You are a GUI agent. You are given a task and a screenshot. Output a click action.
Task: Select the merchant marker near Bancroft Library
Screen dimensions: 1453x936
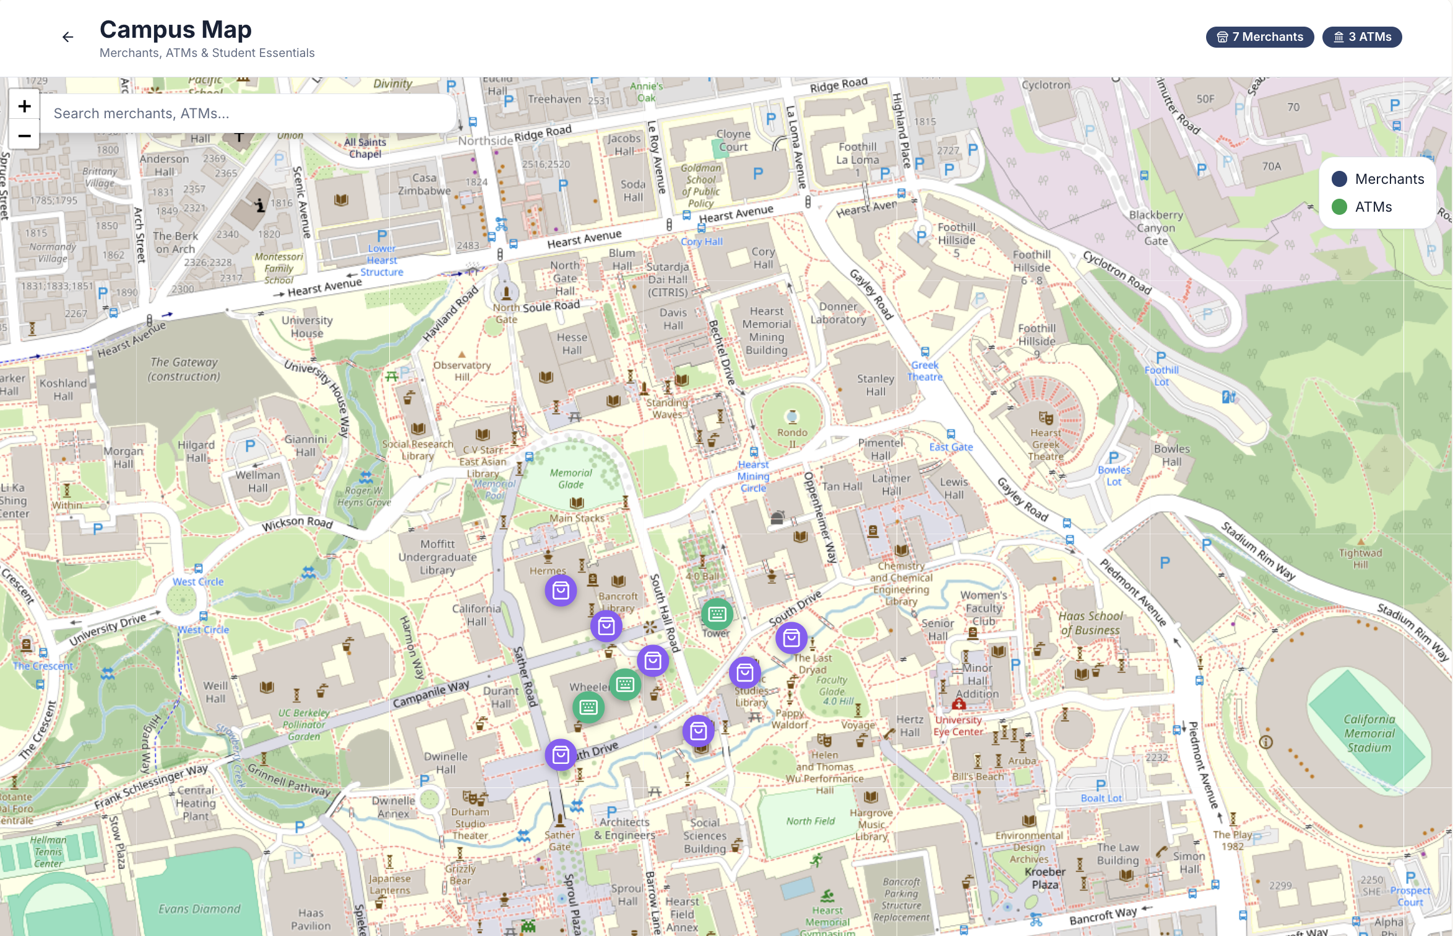click(606, 626)
